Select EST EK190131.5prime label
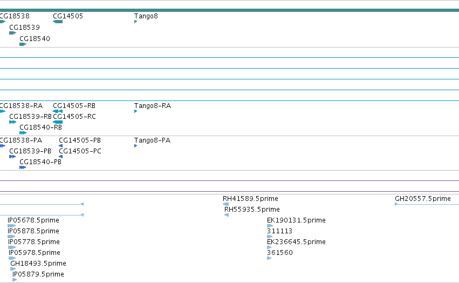 click(x=296, y=220)
